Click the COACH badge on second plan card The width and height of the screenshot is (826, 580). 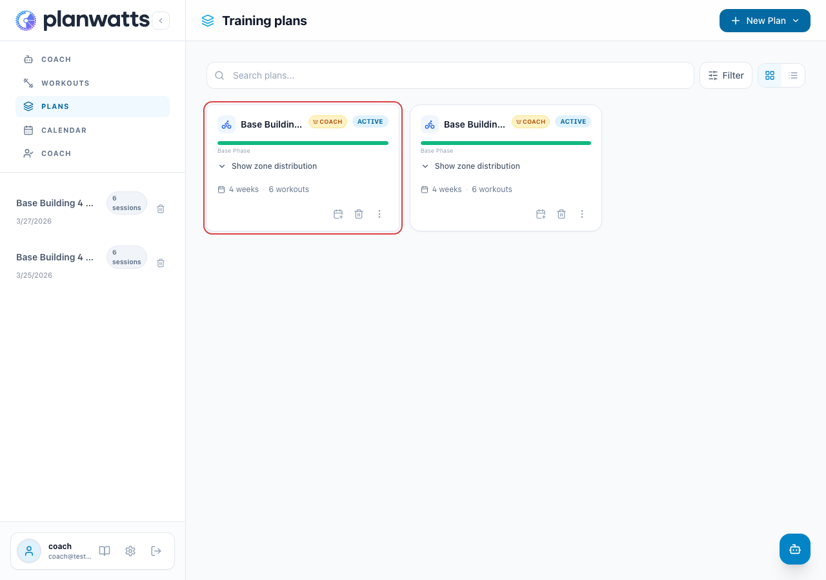click(530, 122)
